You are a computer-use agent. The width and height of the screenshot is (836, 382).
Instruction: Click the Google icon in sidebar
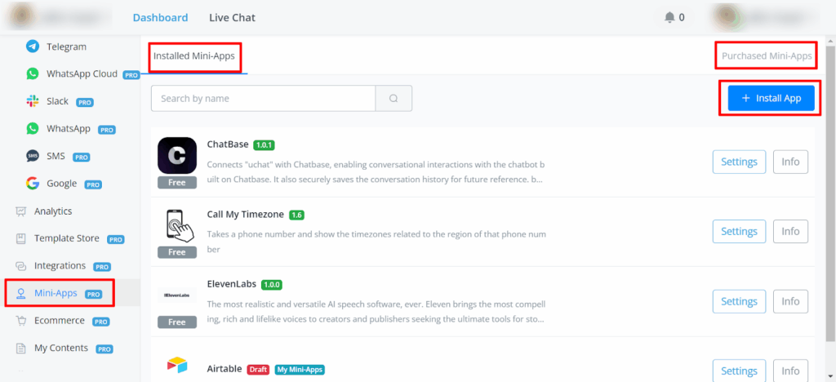point(33,184)
